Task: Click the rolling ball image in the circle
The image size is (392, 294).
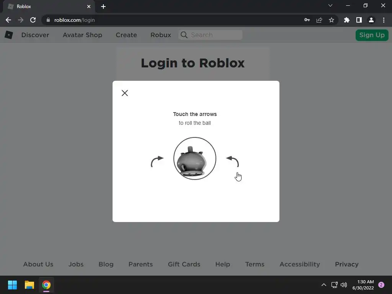Action: (195, 158)
